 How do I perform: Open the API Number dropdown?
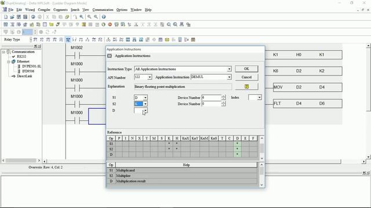pos(150,77)
